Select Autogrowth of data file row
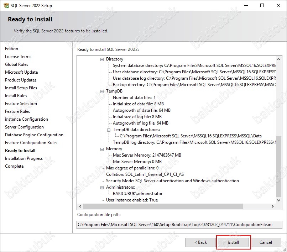The image size is (287, 252). (x=142, y=110)
